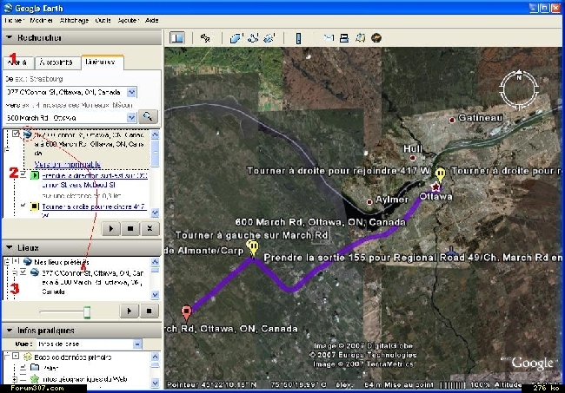This screenshot has height=393, width=565.
Task: Open 'Tourner à droite pour rejoindre 417' link
Action: point(94,209)
